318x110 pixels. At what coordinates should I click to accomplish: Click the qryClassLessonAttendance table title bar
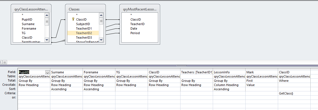[x=31, y=9]
